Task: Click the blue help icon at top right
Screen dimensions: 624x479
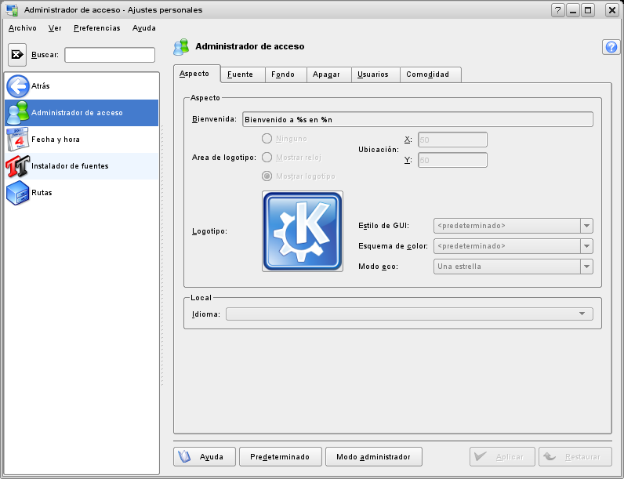Action: (x=611, y=47)
